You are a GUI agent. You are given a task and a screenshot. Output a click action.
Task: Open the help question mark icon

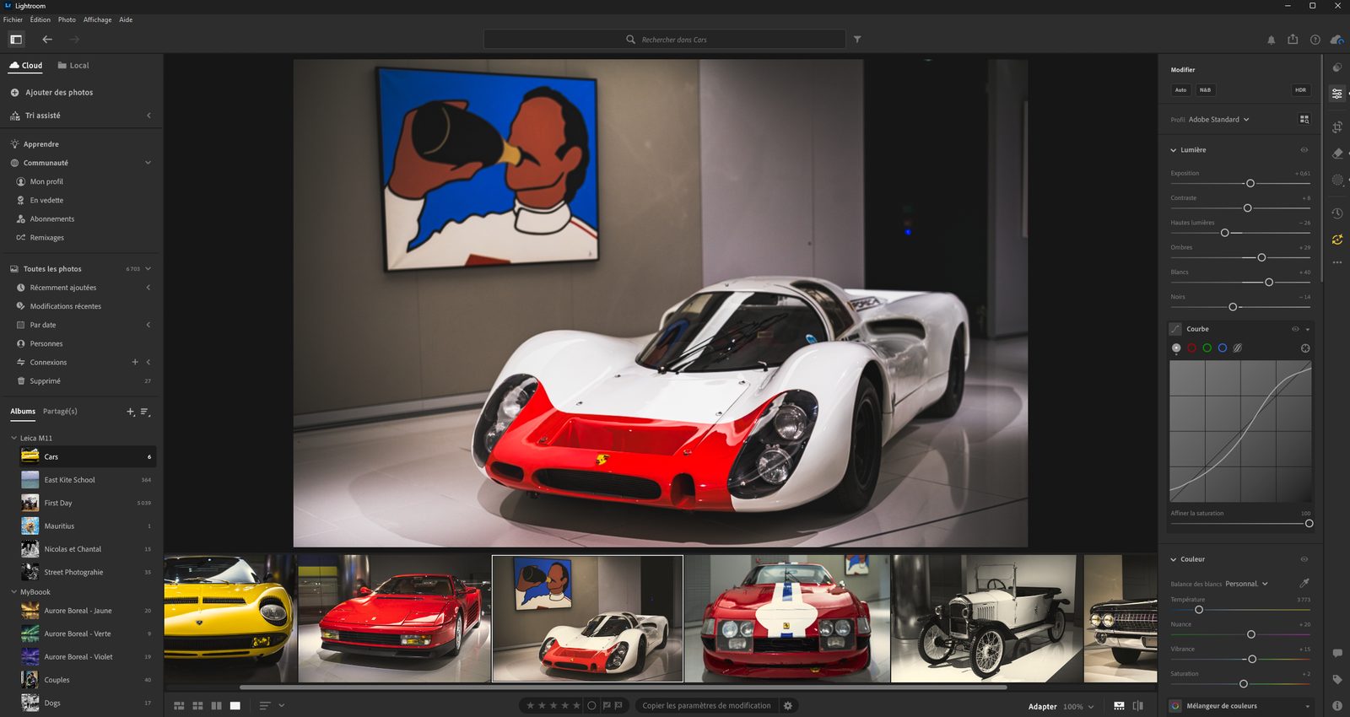coord(1315,40)
